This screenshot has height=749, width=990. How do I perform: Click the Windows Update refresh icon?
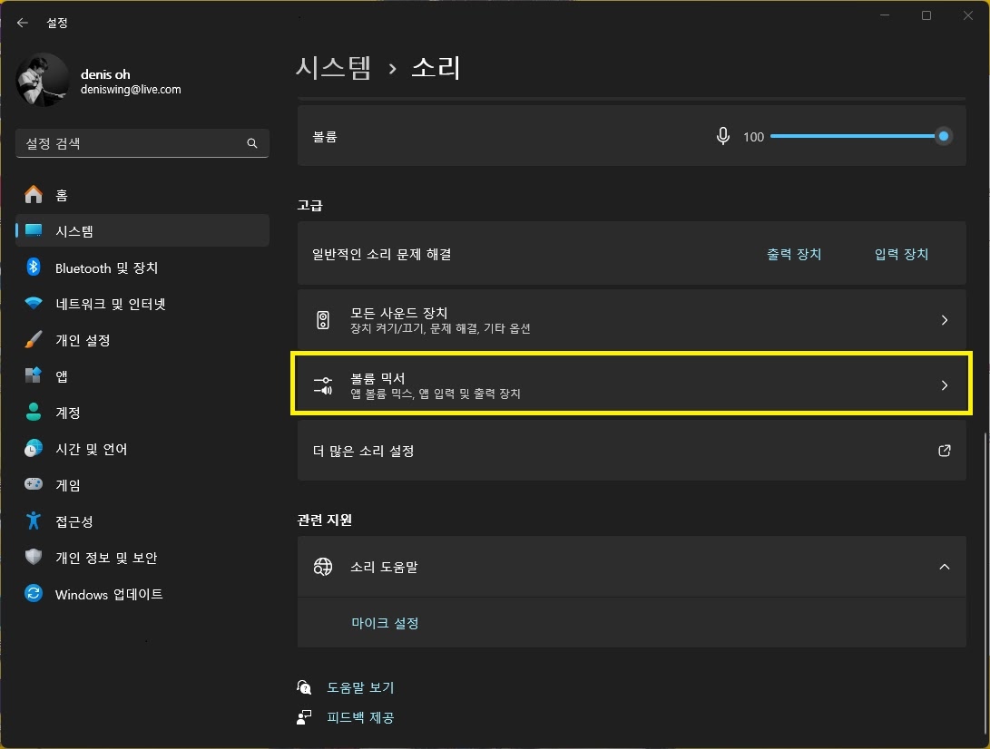tap(34, 593)
